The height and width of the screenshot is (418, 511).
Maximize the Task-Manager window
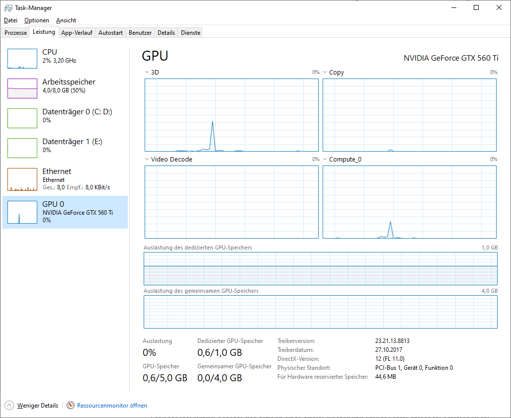coord(476,7)
